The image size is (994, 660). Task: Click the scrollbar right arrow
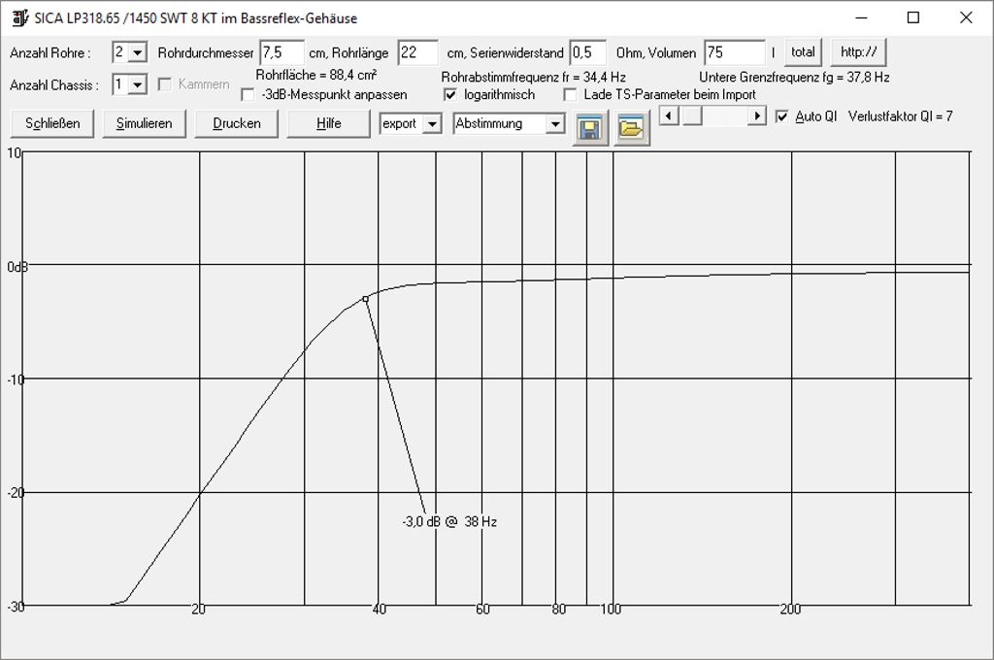758,116
